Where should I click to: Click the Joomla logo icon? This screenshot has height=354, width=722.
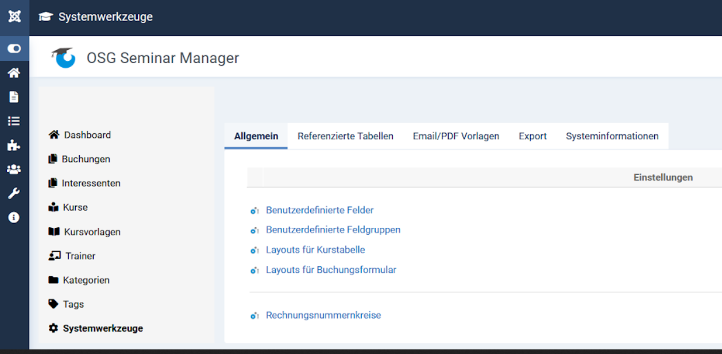point(14,17)
